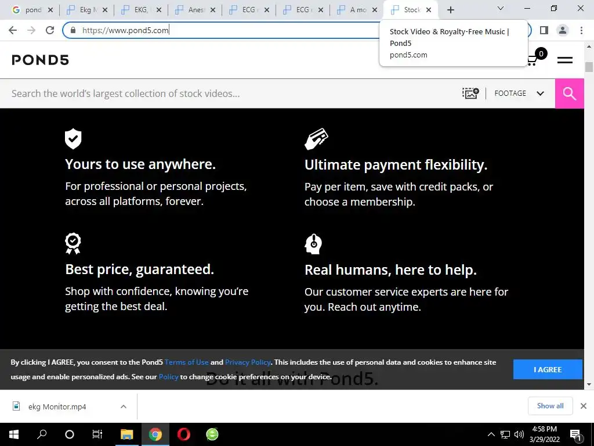Open a new tab with plus button

(450, 10)
